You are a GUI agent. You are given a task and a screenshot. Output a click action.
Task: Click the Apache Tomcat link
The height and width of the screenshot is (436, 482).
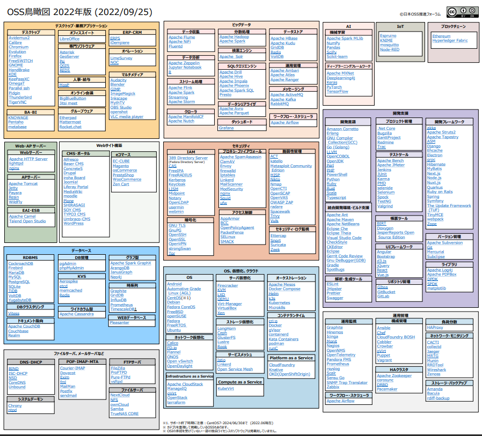point(23,183)
